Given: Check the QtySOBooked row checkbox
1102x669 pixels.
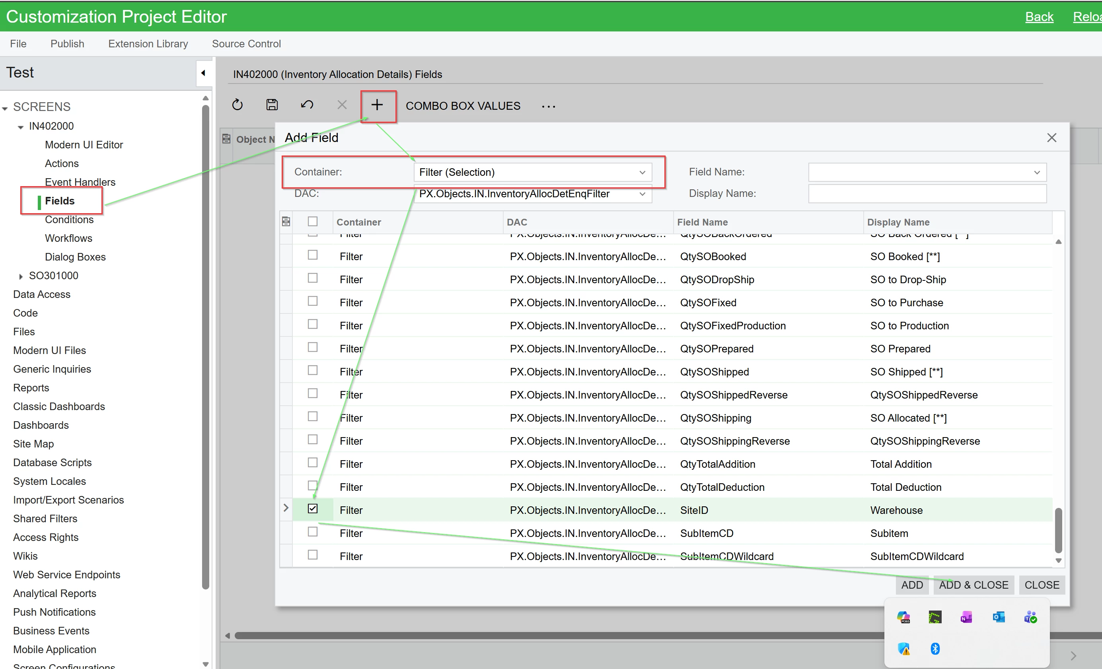Looking at the screenshot, I should point(313,255).
